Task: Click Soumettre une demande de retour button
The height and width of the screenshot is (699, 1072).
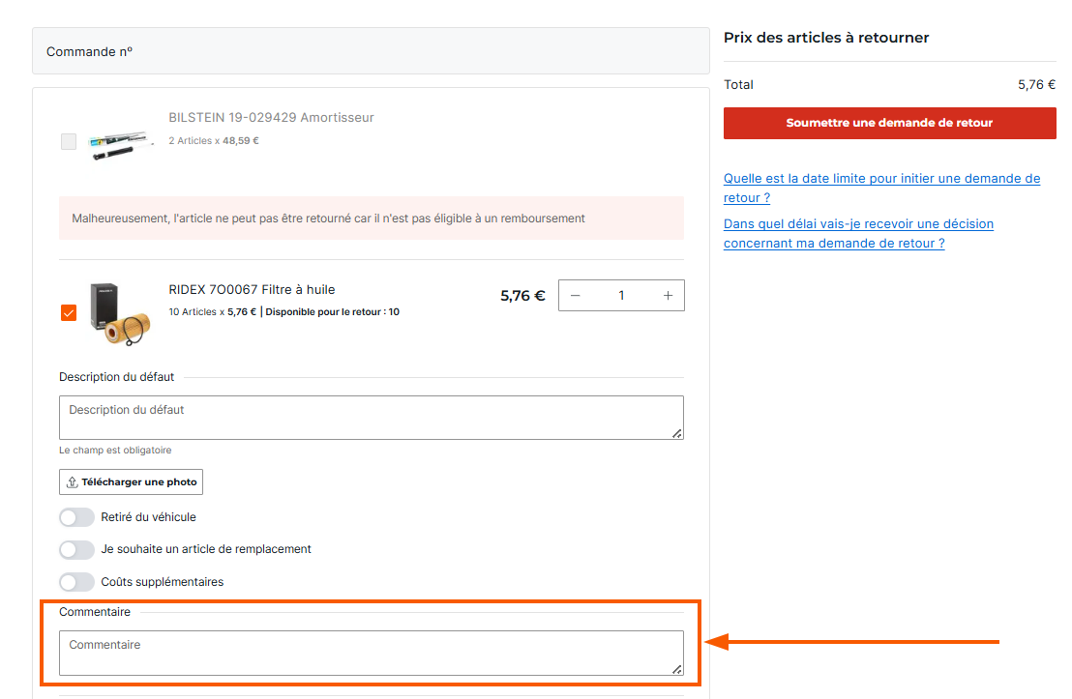Action: [889, 123]
